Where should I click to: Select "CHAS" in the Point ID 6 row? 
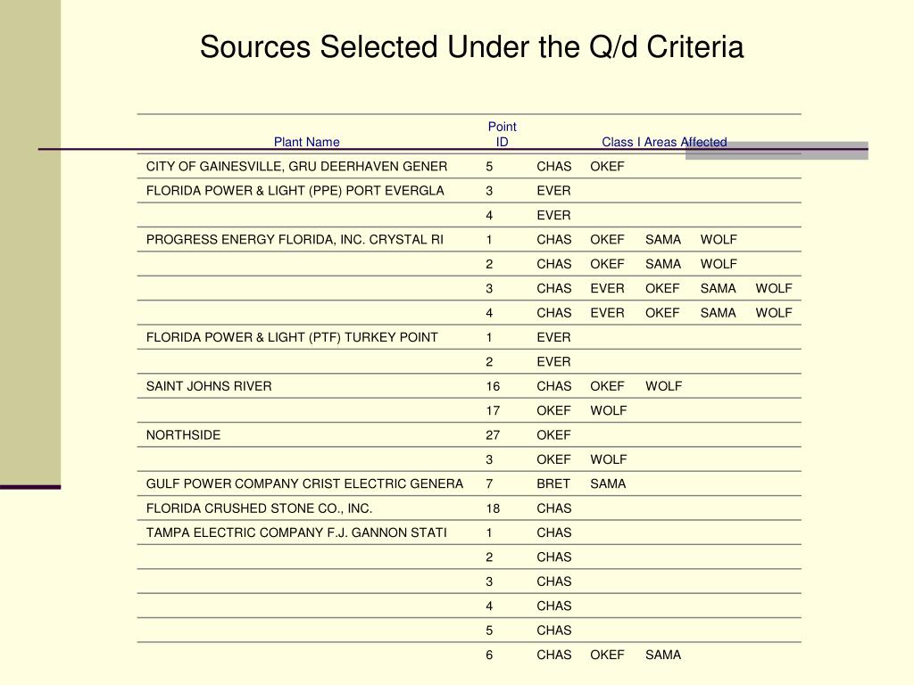click(553, 655)
